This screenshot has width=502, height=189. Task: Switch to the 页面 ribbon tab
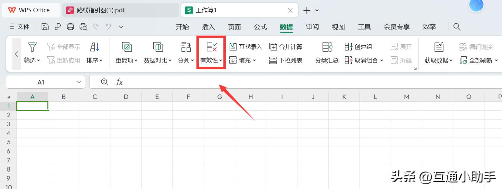234,27
